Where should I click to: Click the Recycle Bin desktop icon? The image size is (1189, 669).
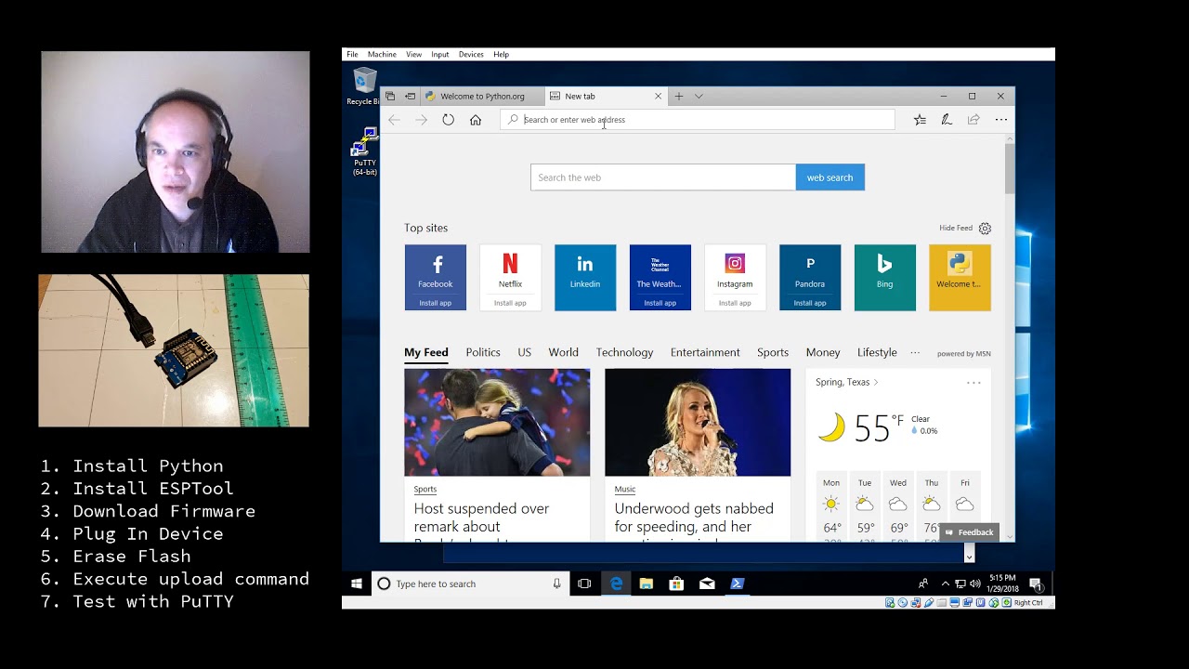tap(364, 86)
